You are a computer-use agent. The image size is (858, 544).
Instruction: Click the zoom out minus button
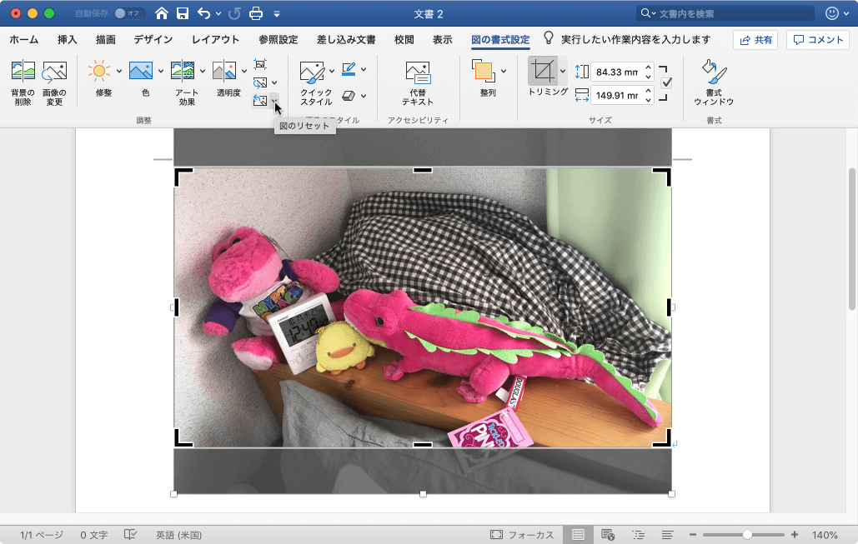pos(693,535)
